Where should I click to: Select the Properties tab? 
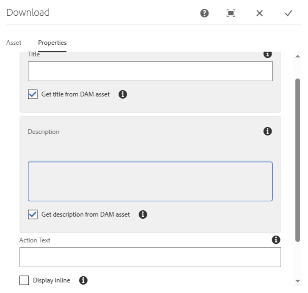[x=52, y=42]
